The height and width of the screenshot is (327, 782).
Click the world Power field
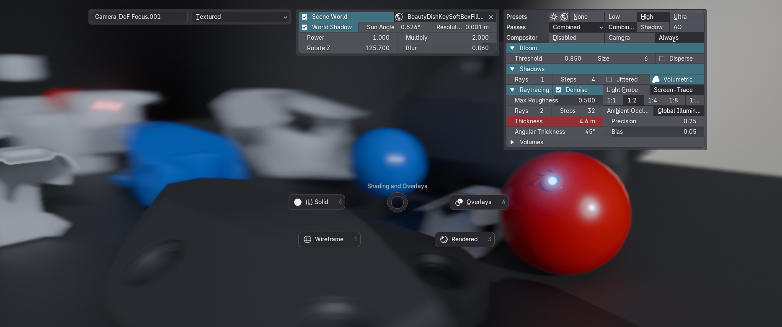click(x=348, y=38)
